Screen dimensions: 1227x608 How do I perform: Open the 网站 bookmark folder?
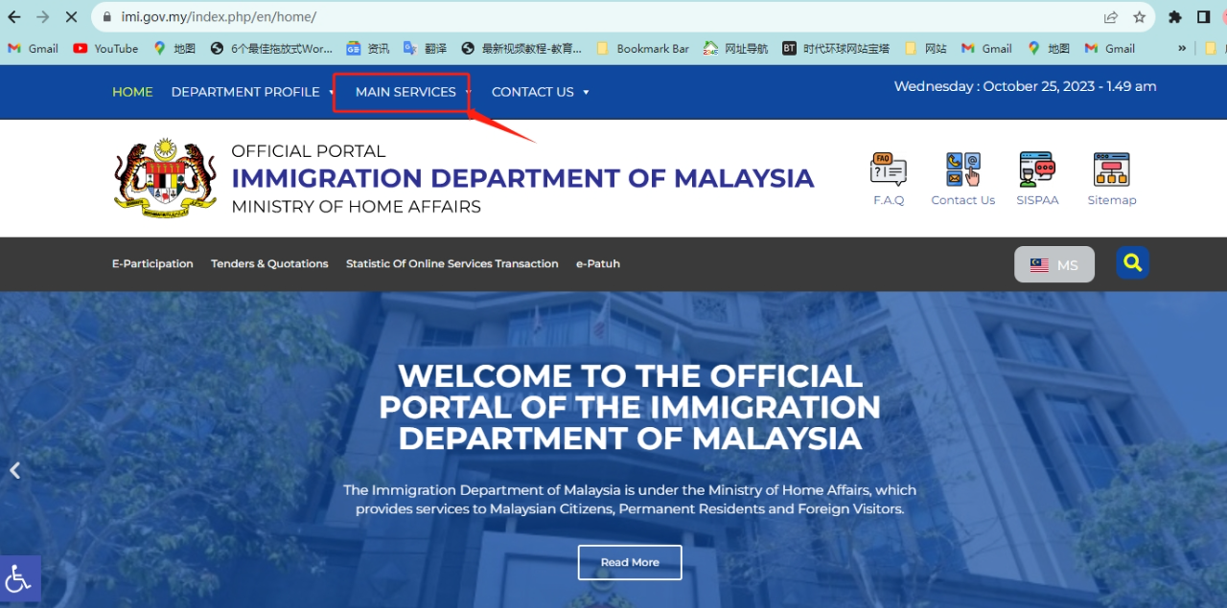(x=925, y=48)
